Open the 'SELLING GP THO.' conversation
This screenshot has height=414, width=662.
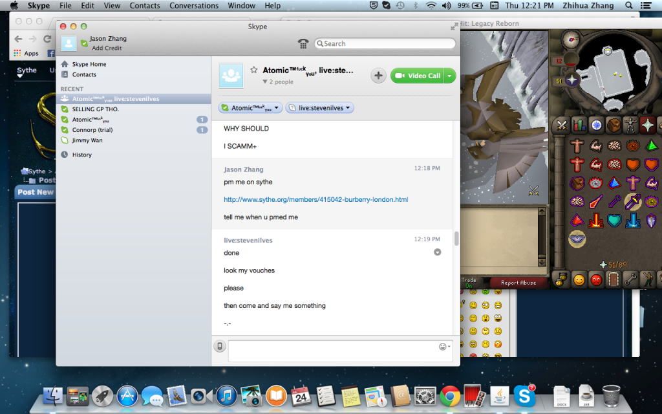pos(133,109)
